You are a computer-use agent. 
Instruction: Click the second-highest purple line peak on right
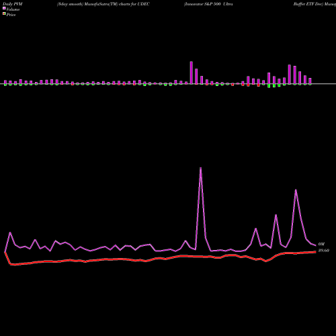click(x=296, y=190)
